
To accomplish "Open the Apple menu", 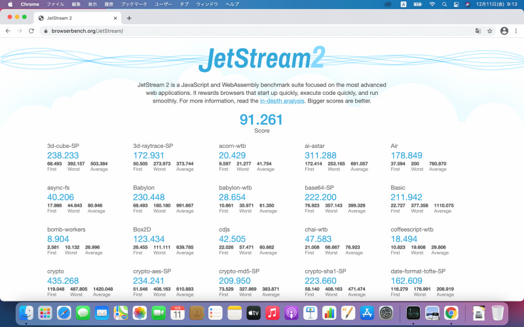I will click(10, 5).
